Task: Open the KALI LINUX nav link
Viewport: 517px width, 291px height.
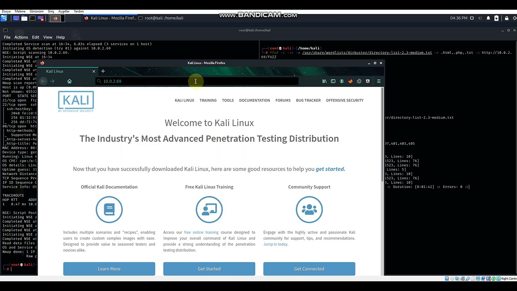Action: [x=185, y=100]
